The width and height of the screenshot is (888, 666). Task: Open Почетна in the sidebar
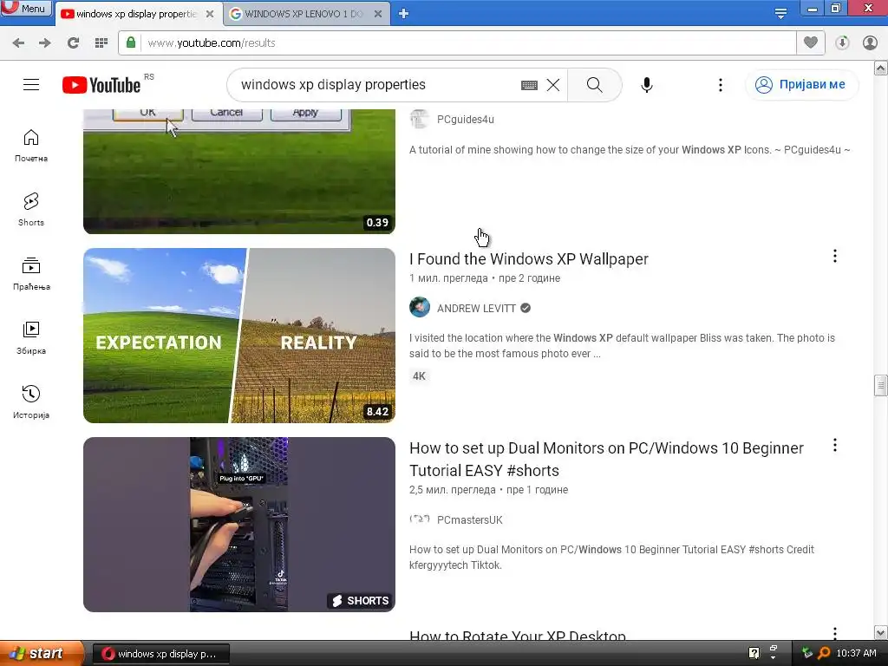31,146
